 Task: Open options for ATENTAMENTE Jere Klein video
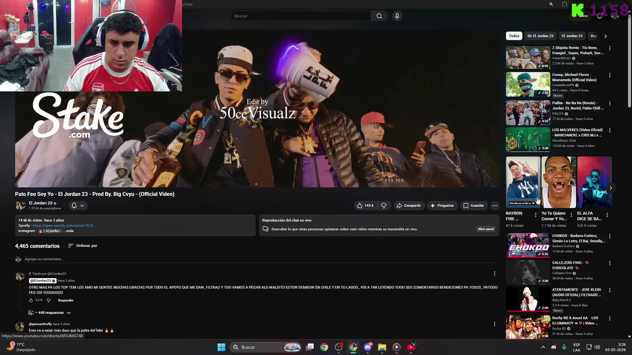[610, 290]
